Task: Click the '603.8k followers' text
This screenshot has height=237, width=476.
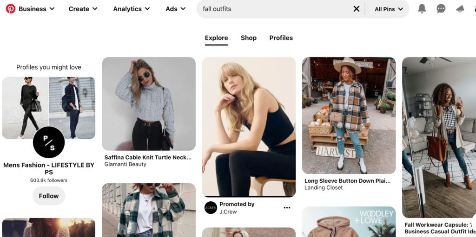Action: point(48,180)
